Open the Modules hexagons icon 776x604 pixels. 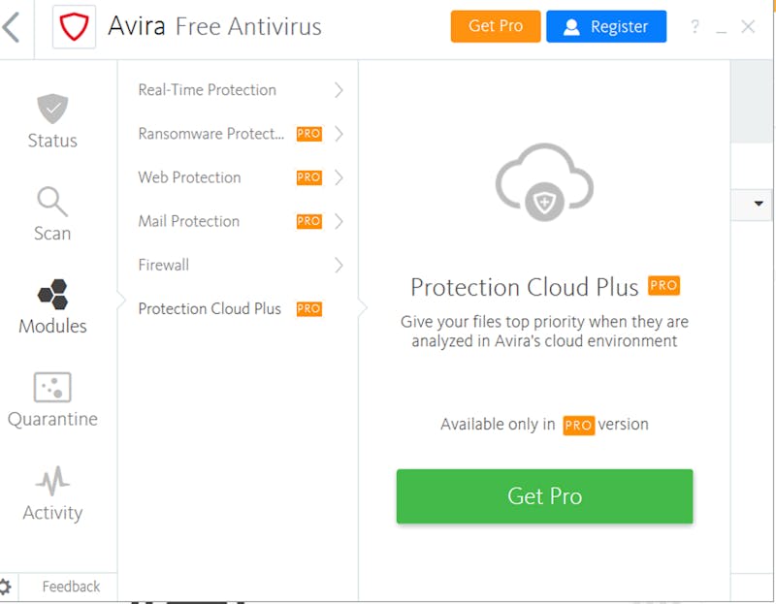(x=53, y=295)
